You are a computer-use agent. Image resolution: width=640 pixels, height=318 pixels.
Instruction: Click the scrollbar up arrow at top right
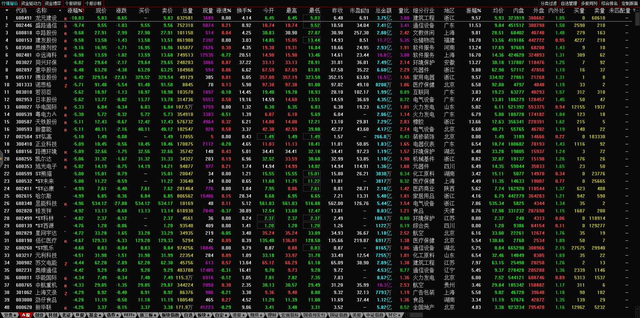(637, 10)
